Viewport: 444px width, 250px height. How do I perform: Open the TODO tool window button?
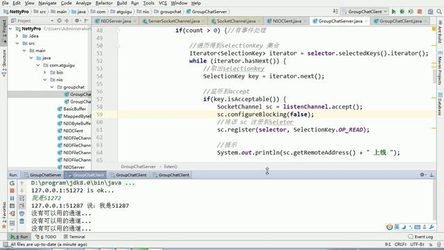tap(46, 237)
